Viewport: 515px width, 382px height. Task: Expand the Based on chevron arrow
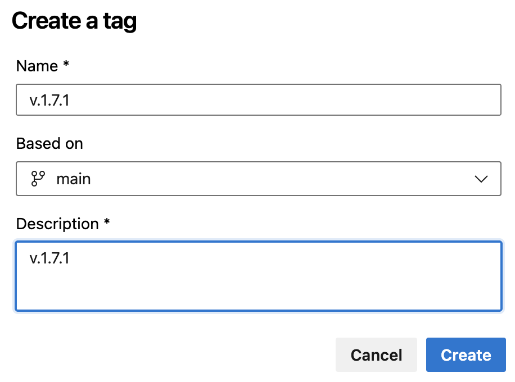pos(481,179)
